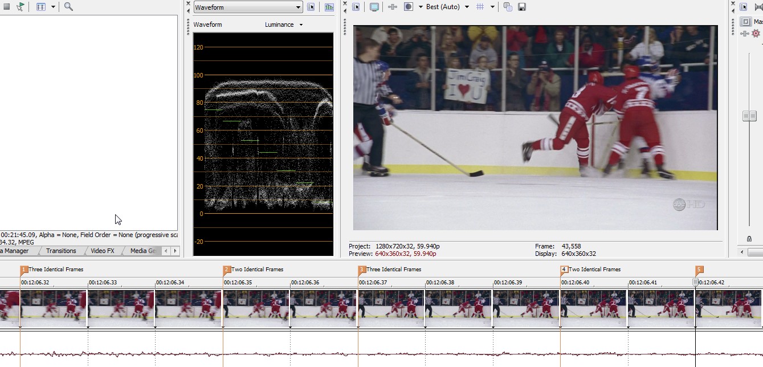763x367 pixels.
Task: Open the Views dropdown arrow
Action: pos(53,7)
